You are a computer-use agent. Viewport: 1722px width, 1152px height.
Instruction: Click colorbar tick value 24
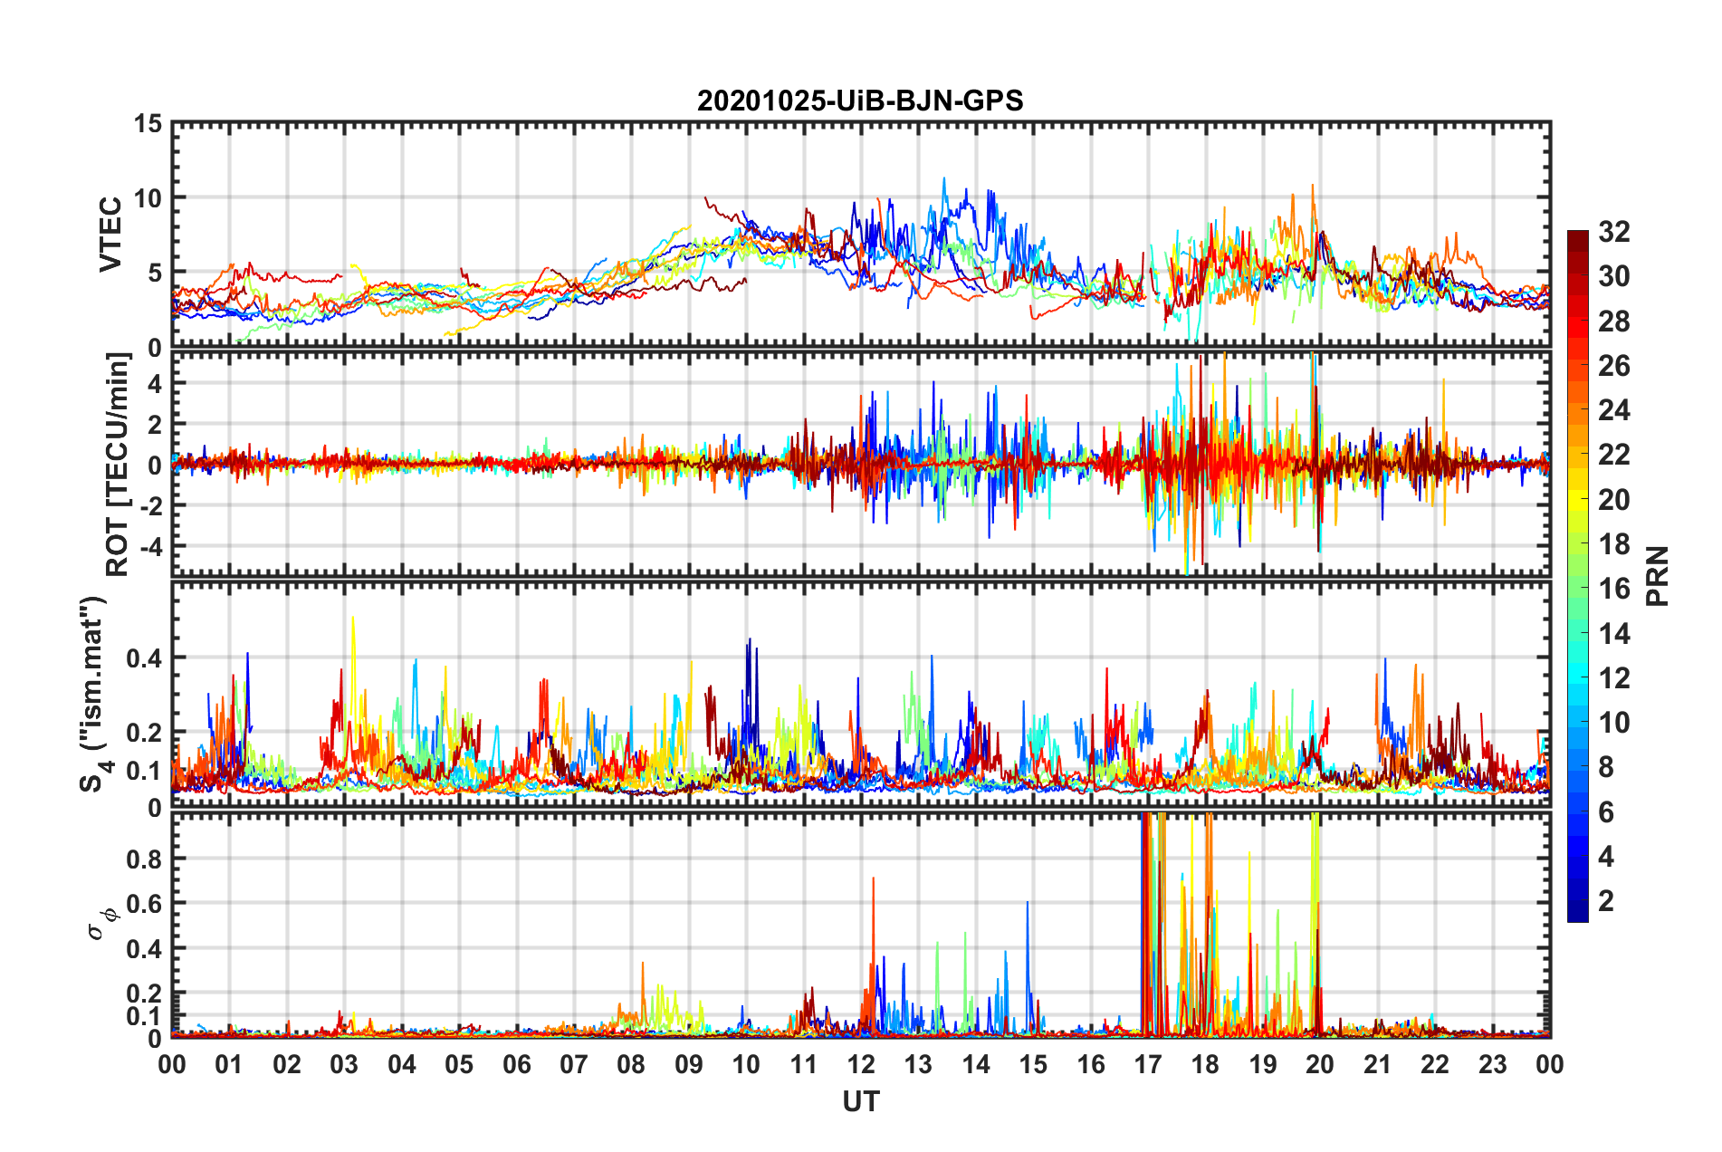point(1613,410)
